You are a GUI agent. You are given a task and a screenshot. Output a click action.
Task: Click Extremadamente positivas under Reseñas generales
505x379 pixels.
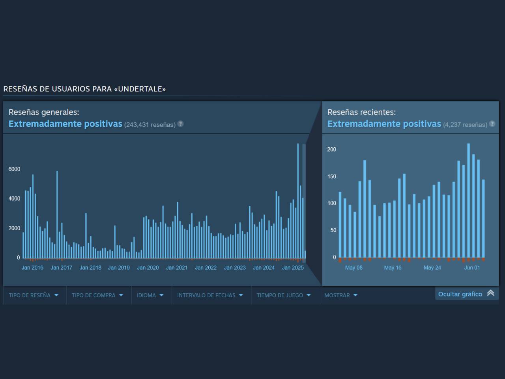(65, 124)
